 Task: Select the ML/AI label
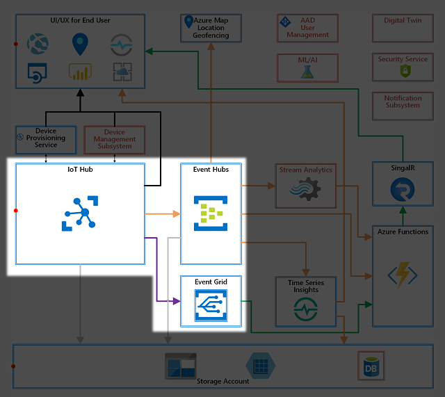point(307,60)
